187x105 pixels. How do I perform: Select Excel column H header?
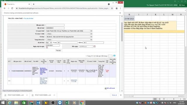(x=129, y=14)
